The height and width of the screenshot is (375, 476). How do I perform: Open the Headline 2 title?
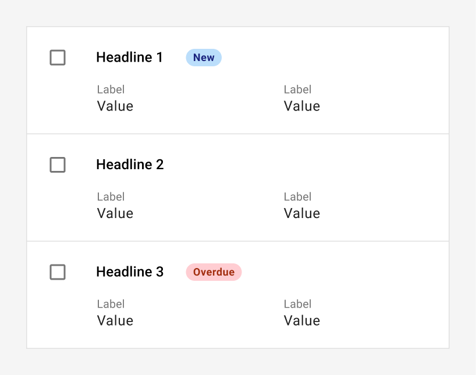coord(130,165)
